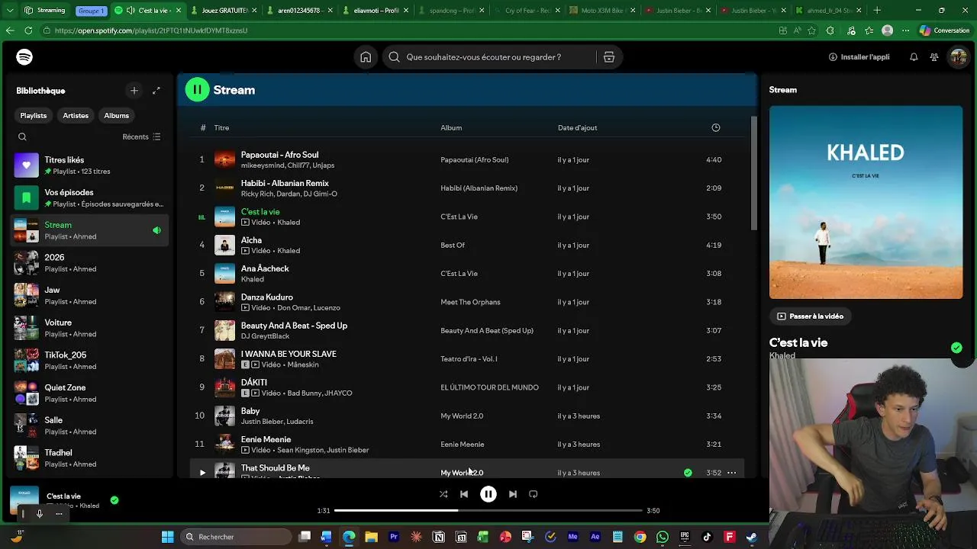The height and width of the screenshot is (549, 977).
Task: Sort by the Album column header
Action: (451, 128)
